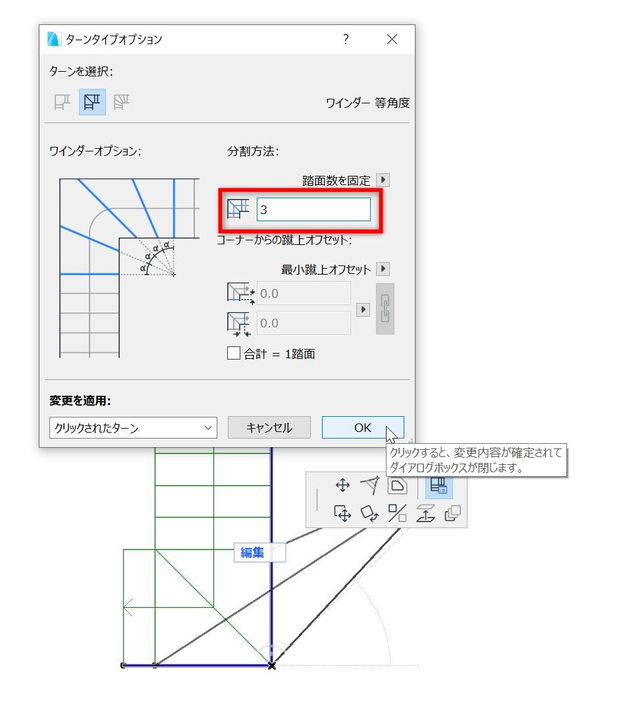Select the highlighted turn type options palette icon
619x727 pixels.
439,485
